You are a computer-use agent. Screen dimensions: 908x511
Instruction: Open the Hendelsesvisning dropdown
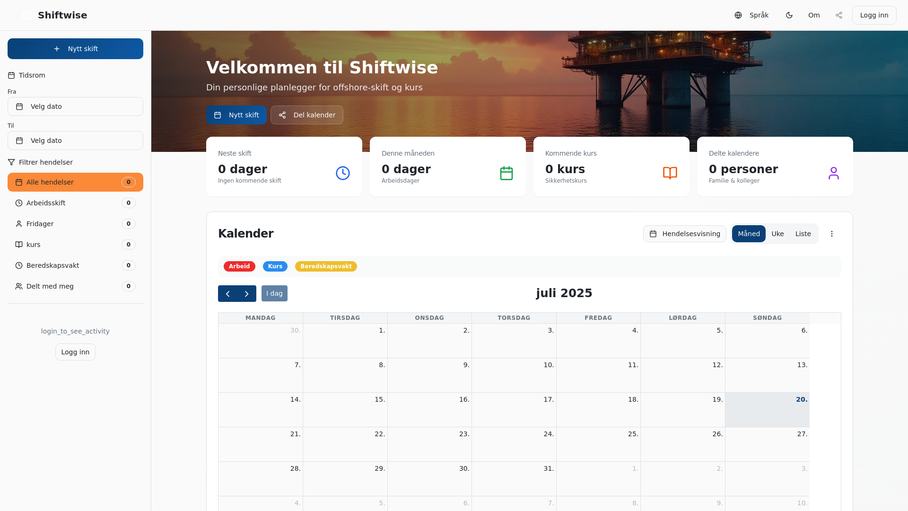[684, 233]
